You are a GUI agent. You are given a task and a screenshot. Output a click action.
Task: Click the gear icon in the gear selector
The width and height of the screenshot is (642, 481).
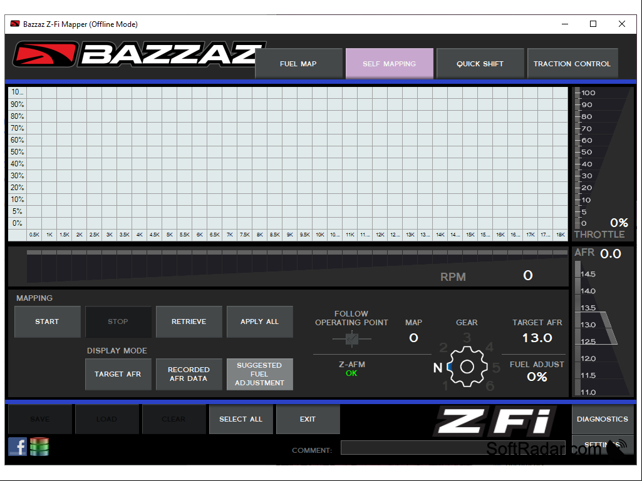point(467,367)
